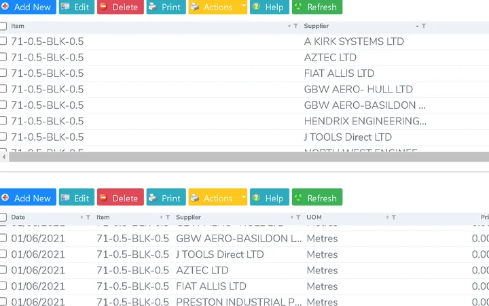Click Refresh above the Date grid

pyautogui.click(x=317, y=197)
